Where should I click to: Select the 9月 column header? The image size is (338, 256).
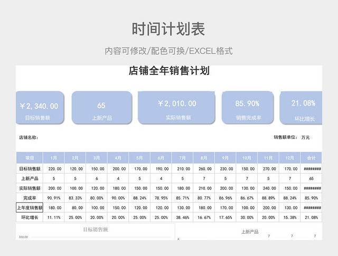click(x=226, y=158)
